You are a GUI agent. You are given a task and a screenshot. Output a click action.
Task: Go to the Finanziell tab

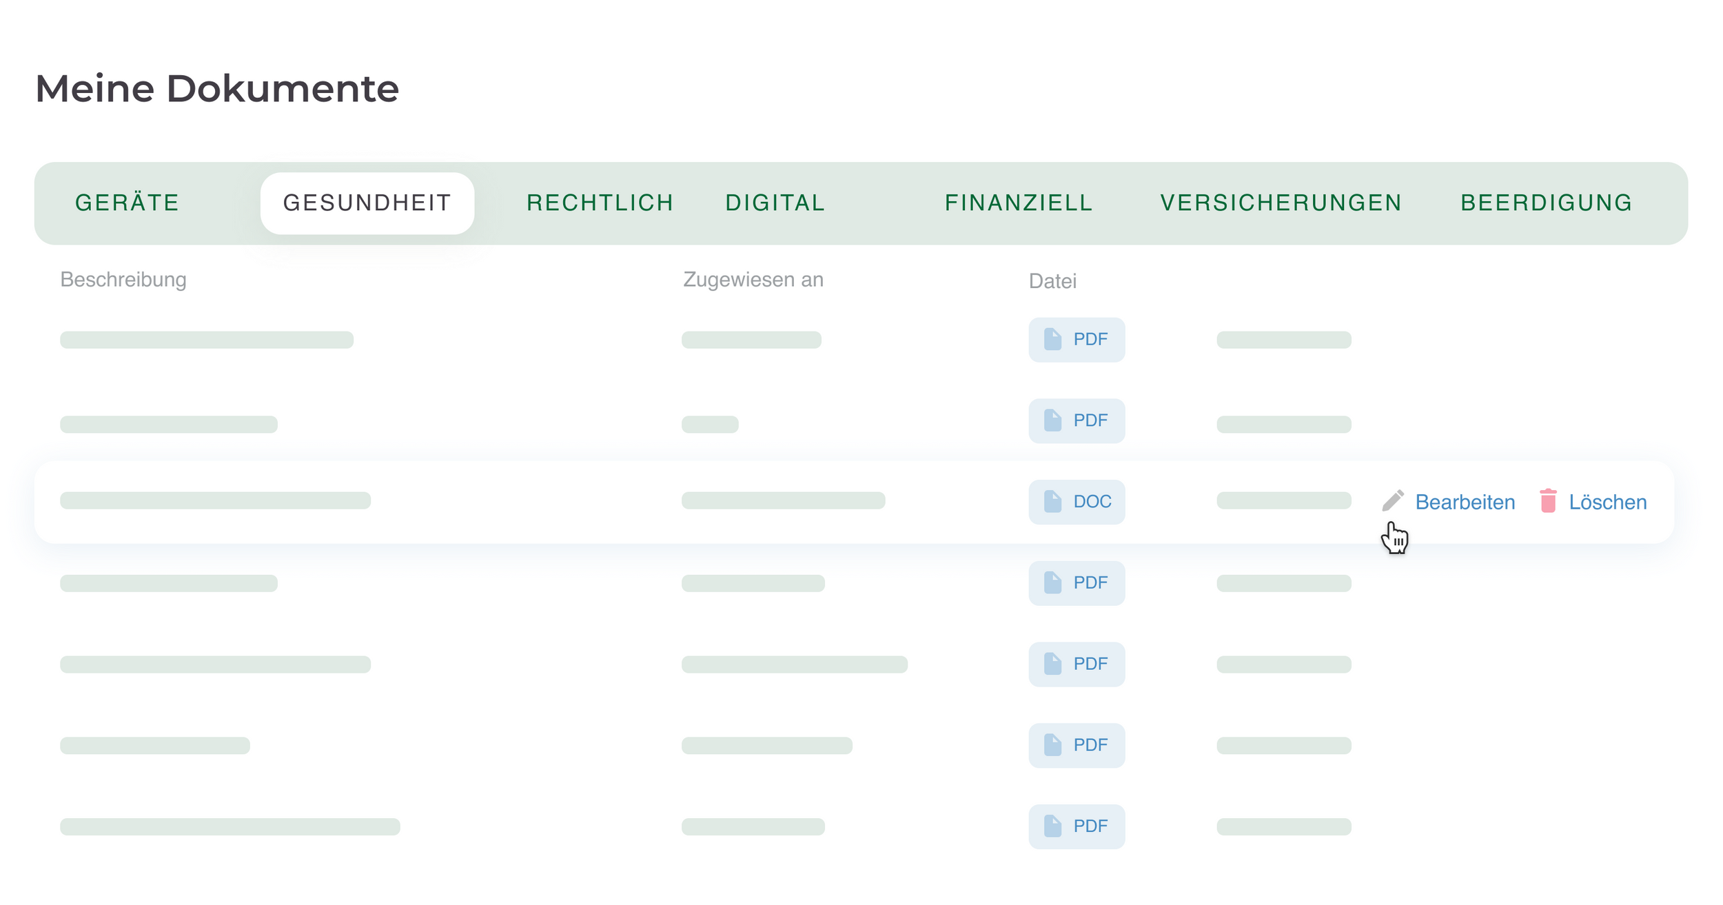pos(1019,203)
